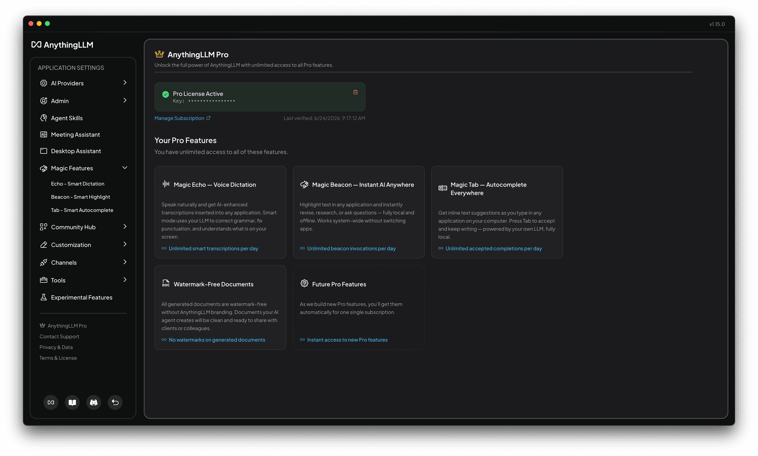
Task: Open Discord icon at sidebar bottom
Action: (x=94, y=402)
